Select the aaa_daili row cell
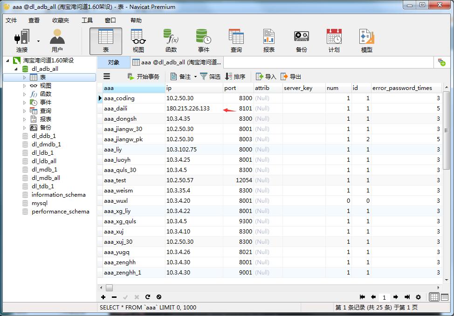The image size is (454, 316). pyautogui.click(x=134, y=109)
